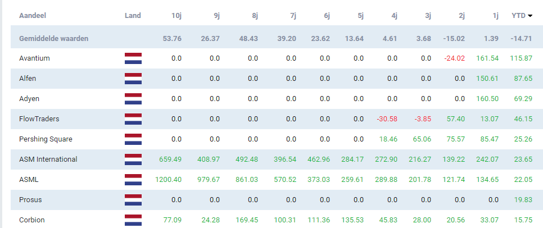
Task: Sort by the 1j column header
Action: pyautogui.click(x=495, y=16)
